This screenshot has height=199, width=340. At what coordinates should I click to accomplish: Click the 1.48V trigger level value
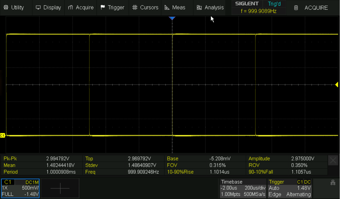304,188
